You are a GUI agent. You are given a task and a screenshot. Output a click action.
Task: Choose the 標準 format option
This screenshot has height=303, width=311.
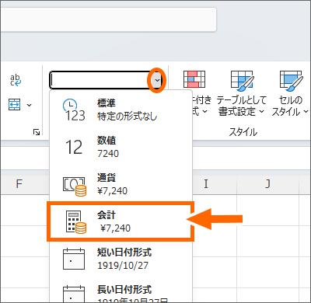[121, 110]
